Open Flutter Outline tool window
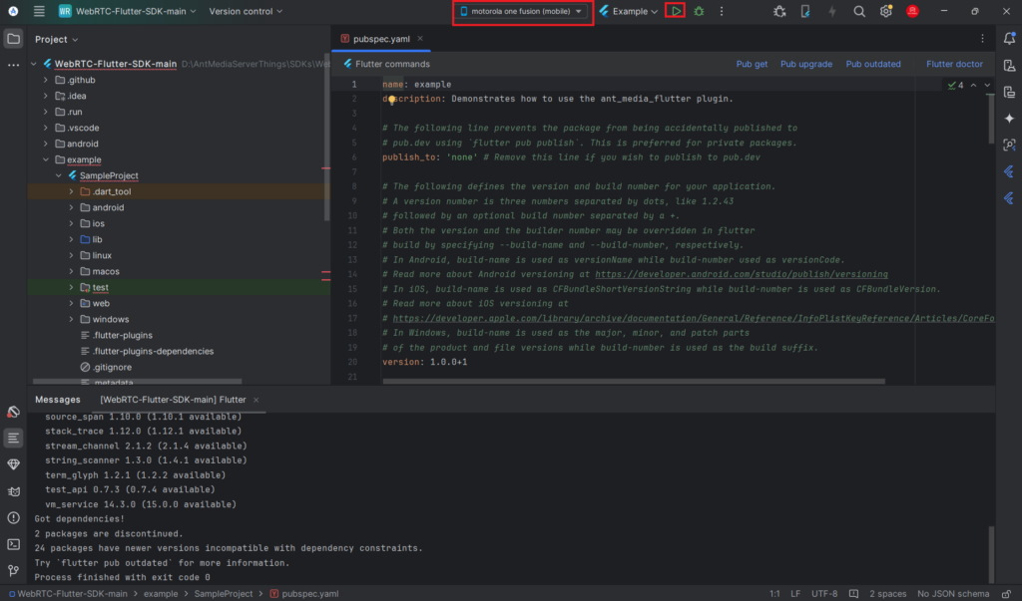 (1009, 171)
